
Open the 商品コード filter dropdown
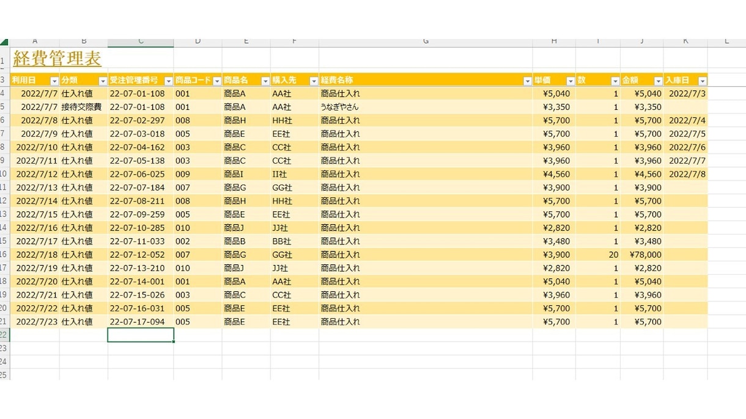[216, 81]
